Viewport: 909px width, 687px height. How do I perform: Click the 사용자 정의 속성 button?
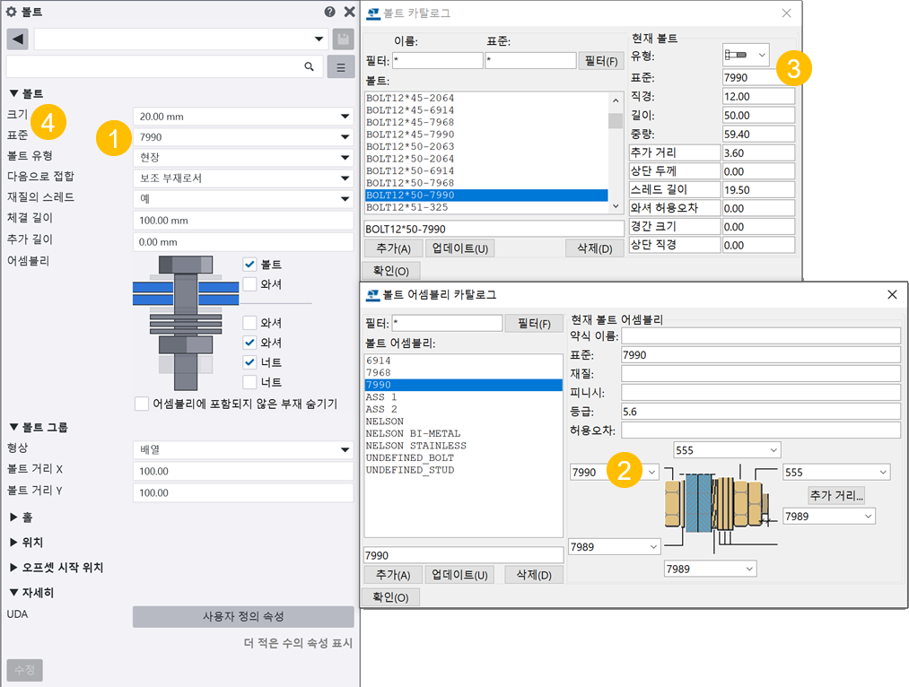click(x=243, y=617)
